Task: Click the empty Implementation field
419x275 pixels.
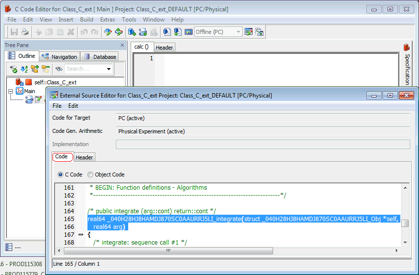Action: (x=263, y=144)
